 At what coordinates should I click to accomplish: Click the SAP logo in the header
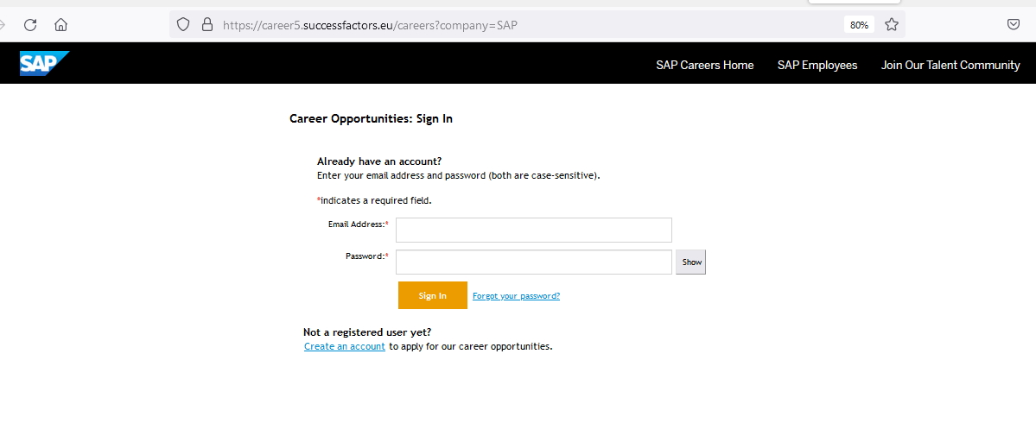[44, 64]
